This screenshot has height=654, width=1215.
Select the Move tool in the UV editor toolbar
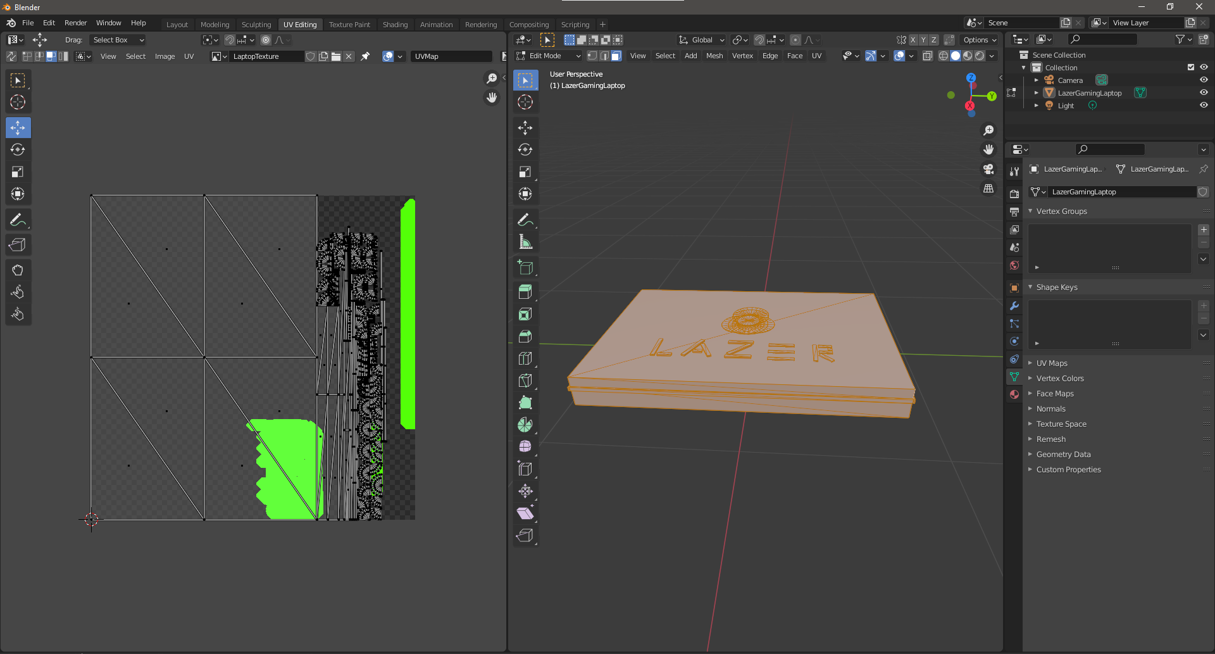tap(18, 127)
